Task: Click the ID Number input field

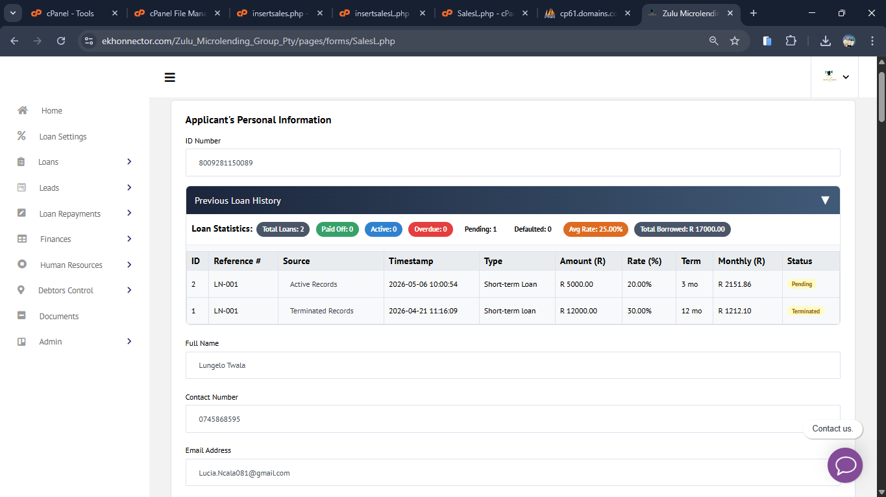Action: (513, 163)
